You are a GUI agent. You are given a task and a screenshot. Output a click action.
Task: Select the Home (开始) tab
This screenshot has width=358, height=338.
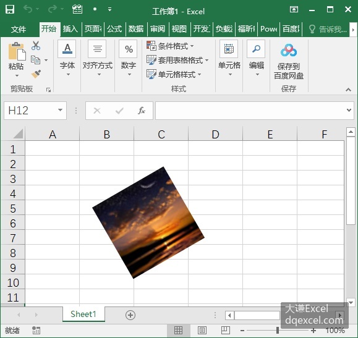point(49,29)
